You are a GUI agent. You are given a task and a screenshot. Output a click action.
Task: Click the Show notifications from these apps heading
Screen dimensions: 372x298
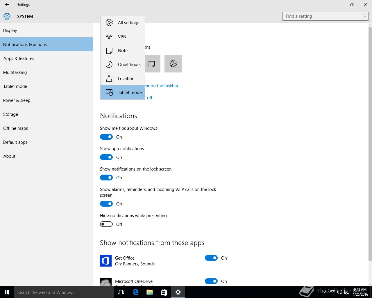coord(152,243)
